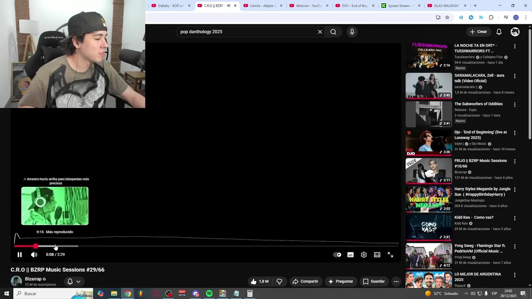The width and height of the screenshot is (532, 299).
Task: Open Windows Start menu
Action: (x=6, y=294)
